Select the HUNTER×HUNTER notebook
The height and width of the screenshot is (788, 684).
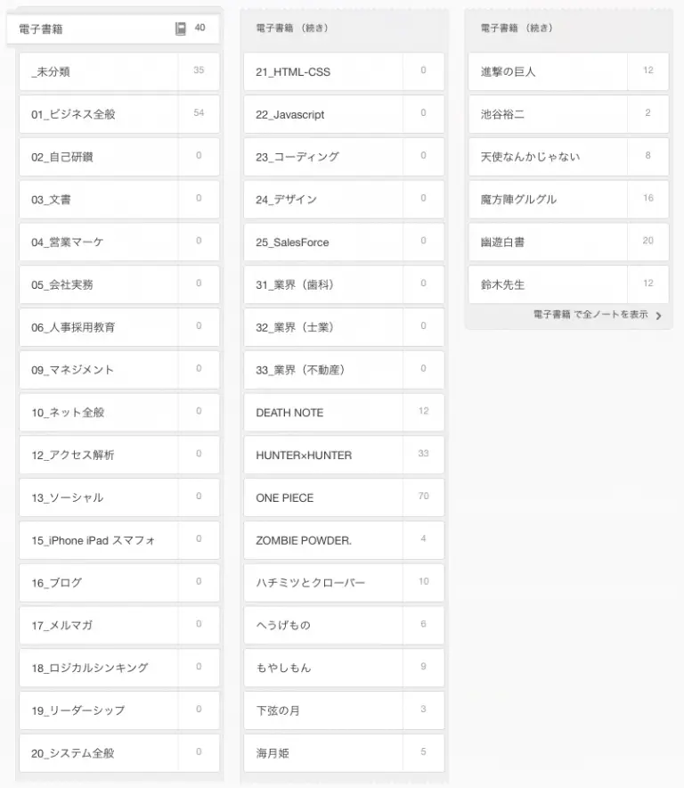pos(322,455)
